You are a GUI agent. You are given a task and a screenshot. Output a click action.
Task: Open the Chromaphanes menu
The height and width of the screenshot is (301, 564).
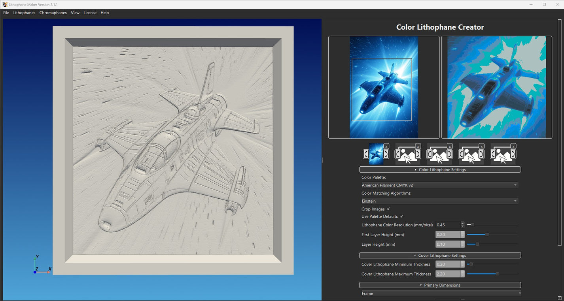(x=53, y=13)
